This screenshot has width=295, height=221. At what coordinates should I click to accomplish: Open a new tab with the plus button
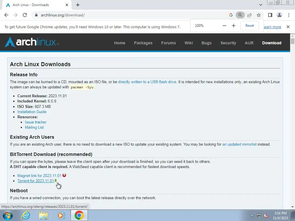click(78, 5)
